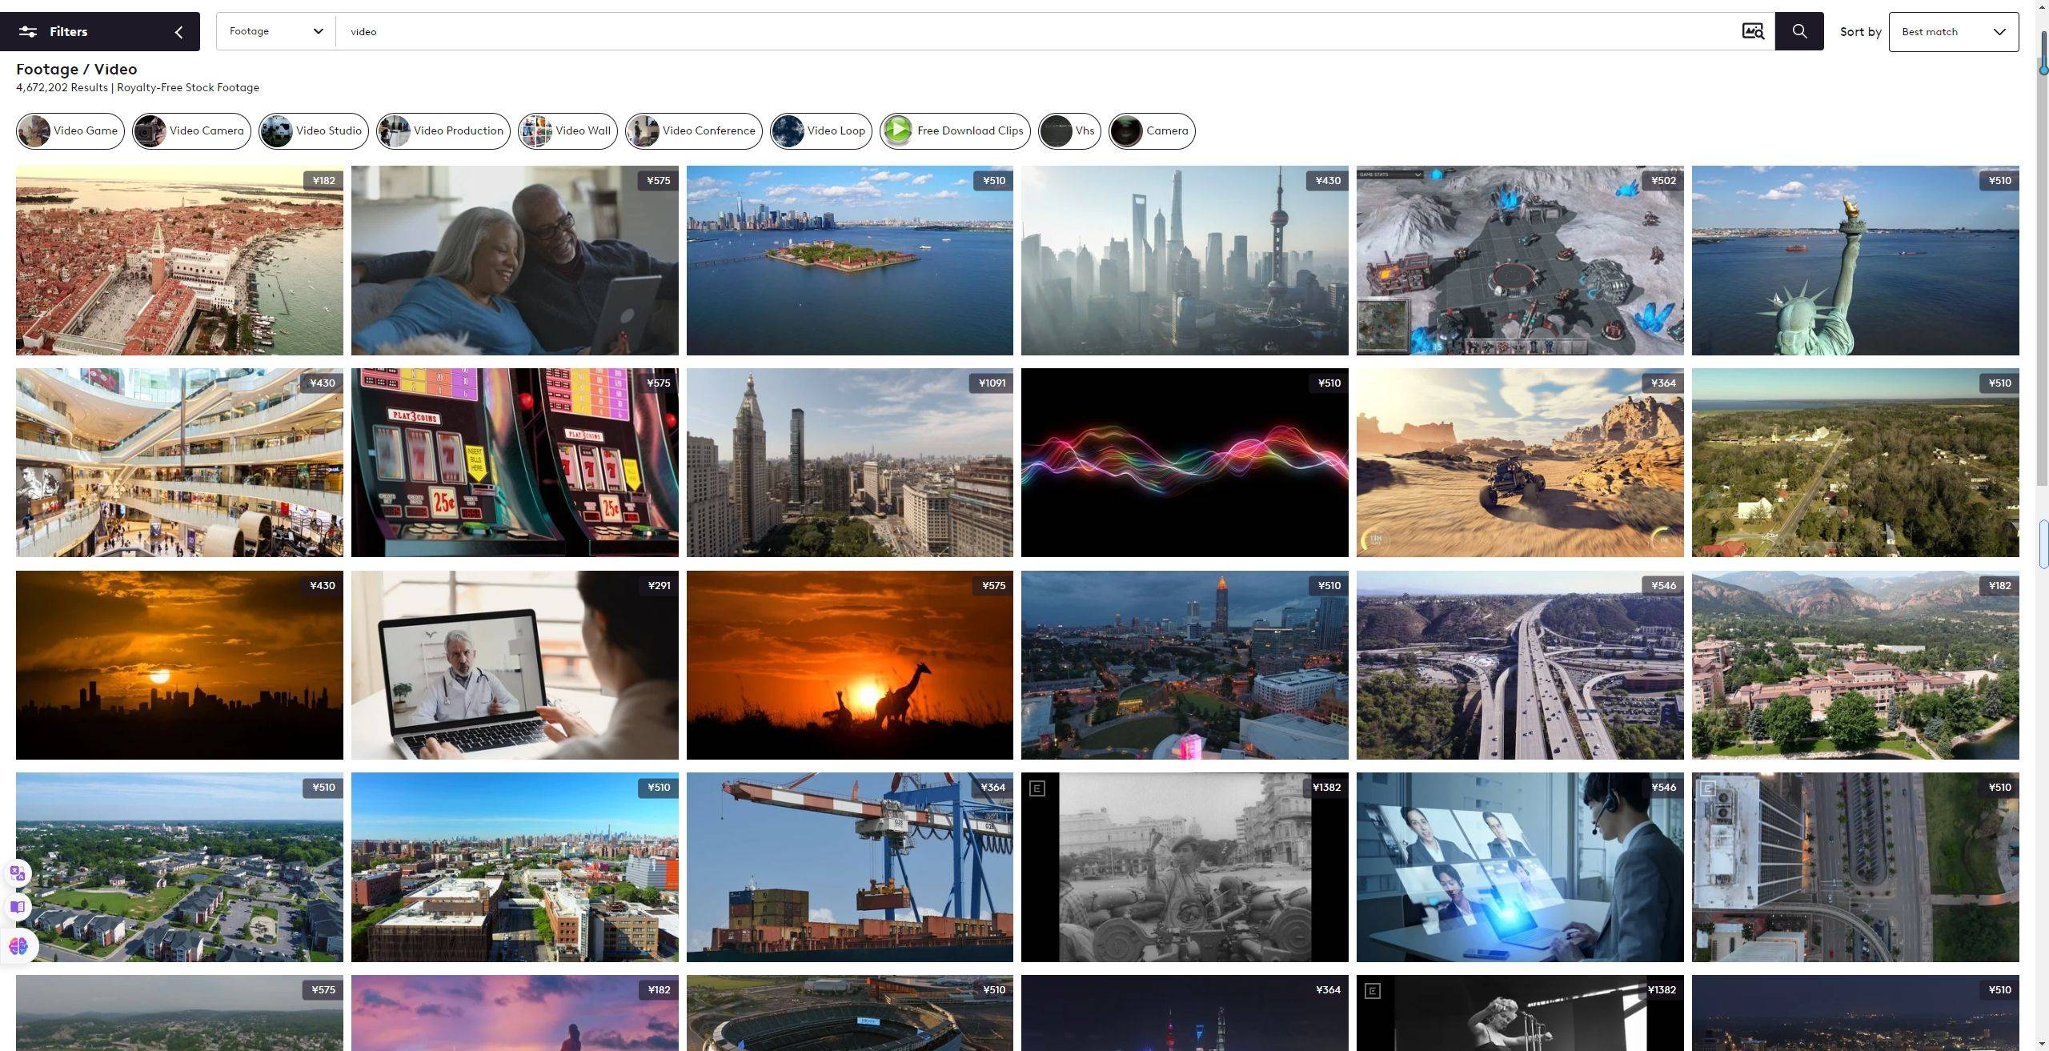Image resolution: width=2049 pixels, height=1051 pixels.
Task: Click the magnifier search button
Action: [x=1799, y=31]
